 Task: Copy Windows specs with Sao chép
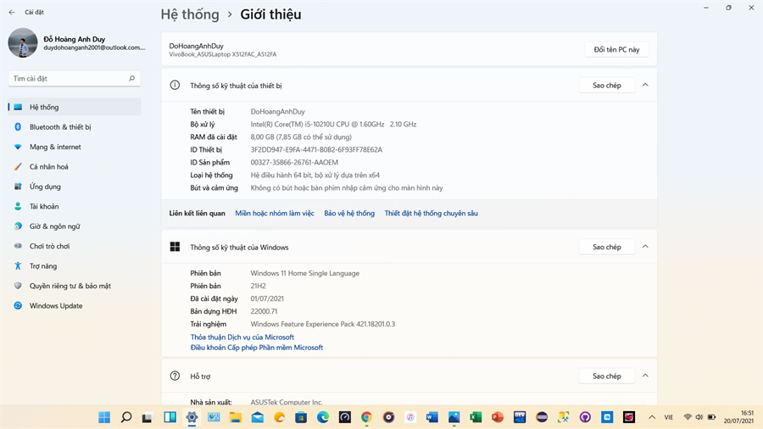(607, 247)
